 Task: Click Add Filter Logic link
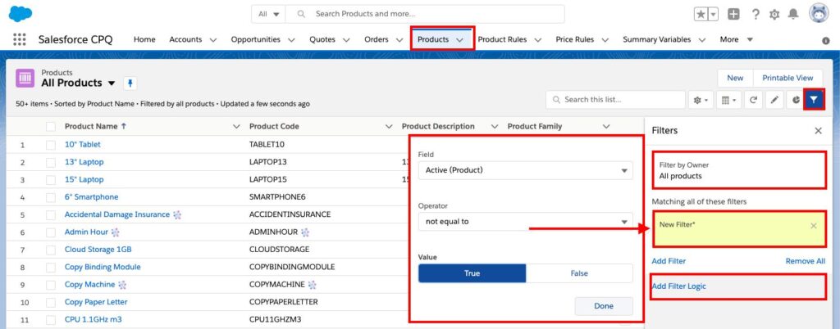(x=678, y=286)
